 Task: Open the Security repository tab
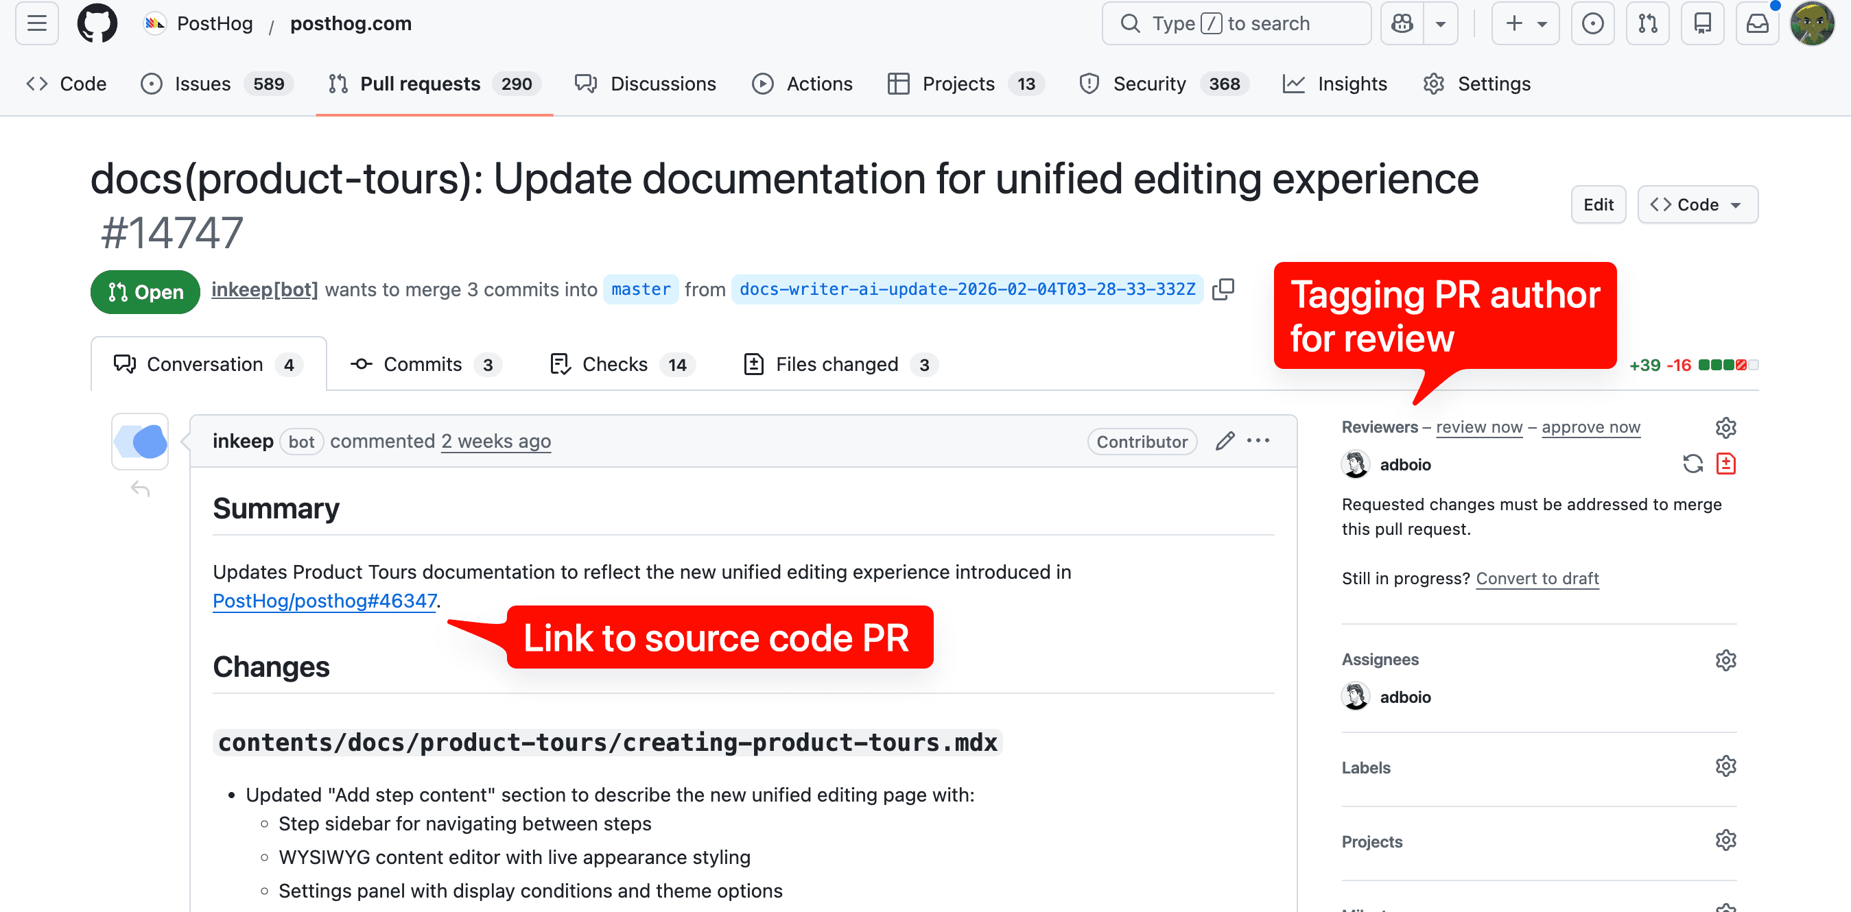(1150, 83)
